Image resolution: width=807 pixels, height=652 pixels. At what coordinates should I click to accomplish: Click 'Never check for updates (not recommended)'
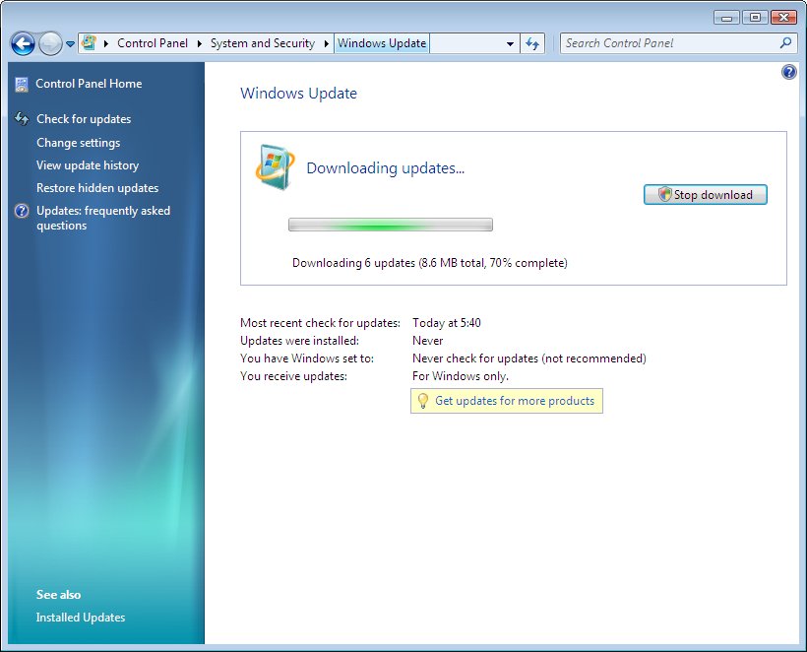coord(529,359)
